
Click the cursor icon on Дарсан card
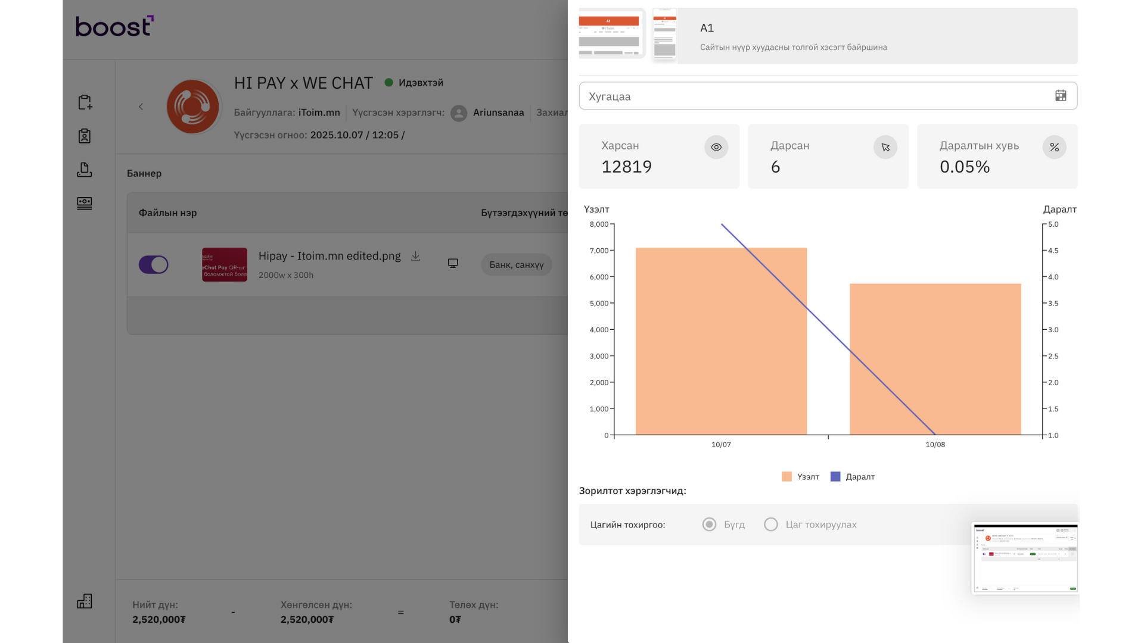pos(885,147)
